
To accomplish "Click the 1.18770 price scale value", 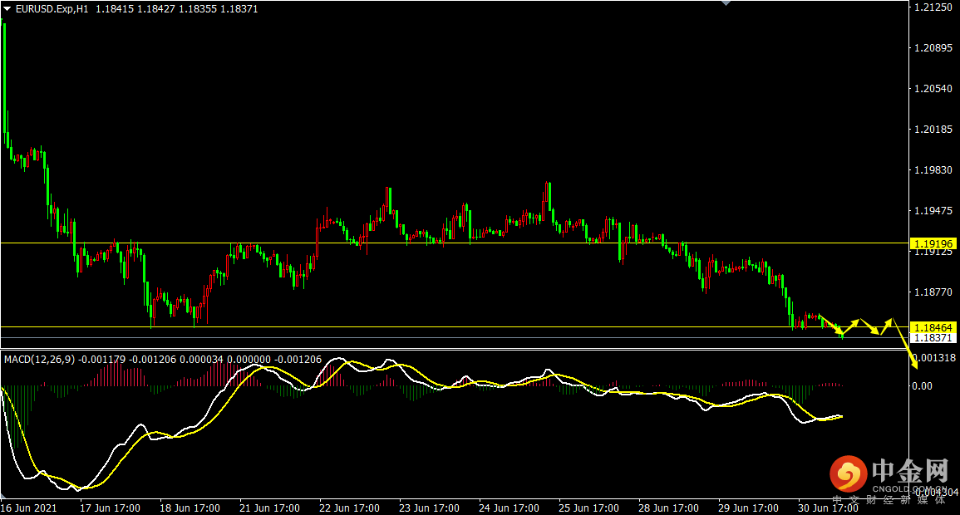I will [933, 292].
